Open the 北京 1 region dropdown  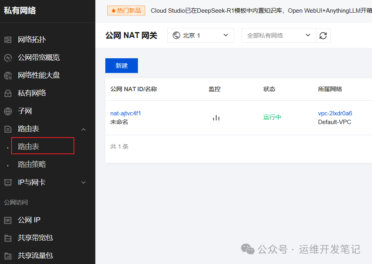point(200,35)
